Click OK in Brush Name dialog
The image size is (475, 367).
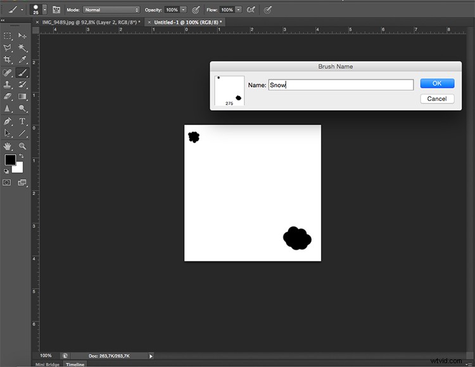(x=437, y=83)
